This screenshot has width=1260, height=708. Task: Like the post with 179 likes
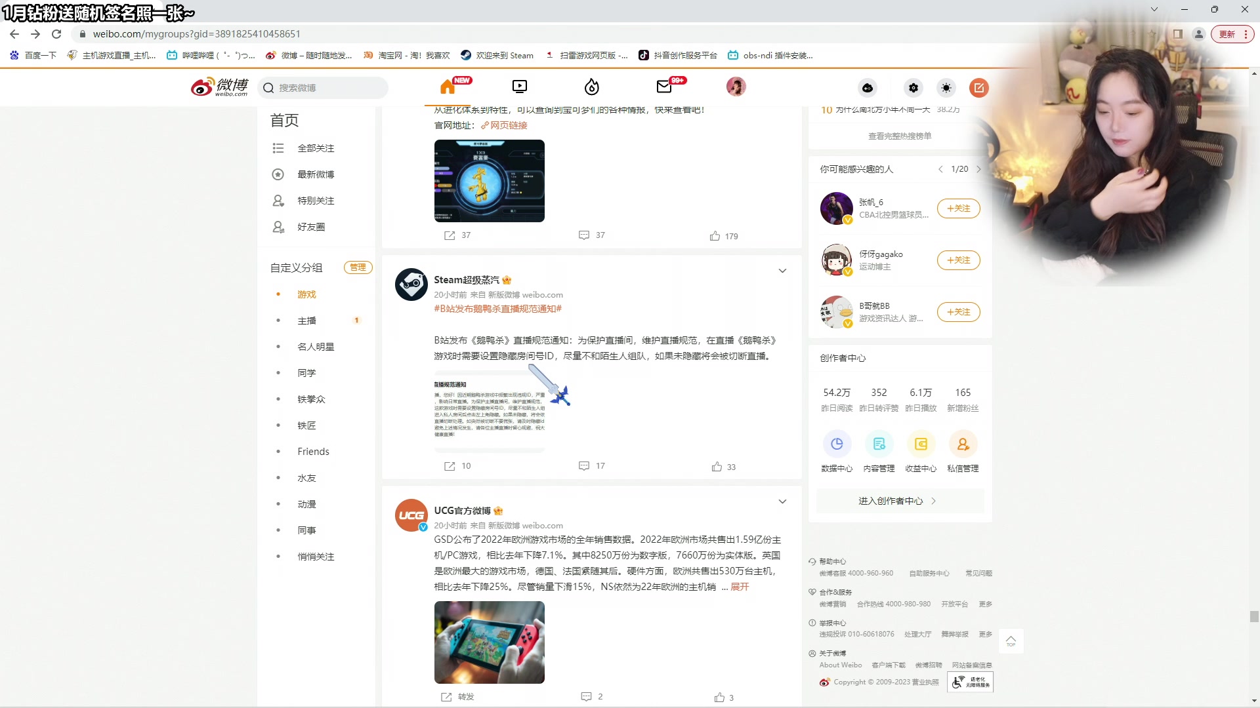pos(724,236)
